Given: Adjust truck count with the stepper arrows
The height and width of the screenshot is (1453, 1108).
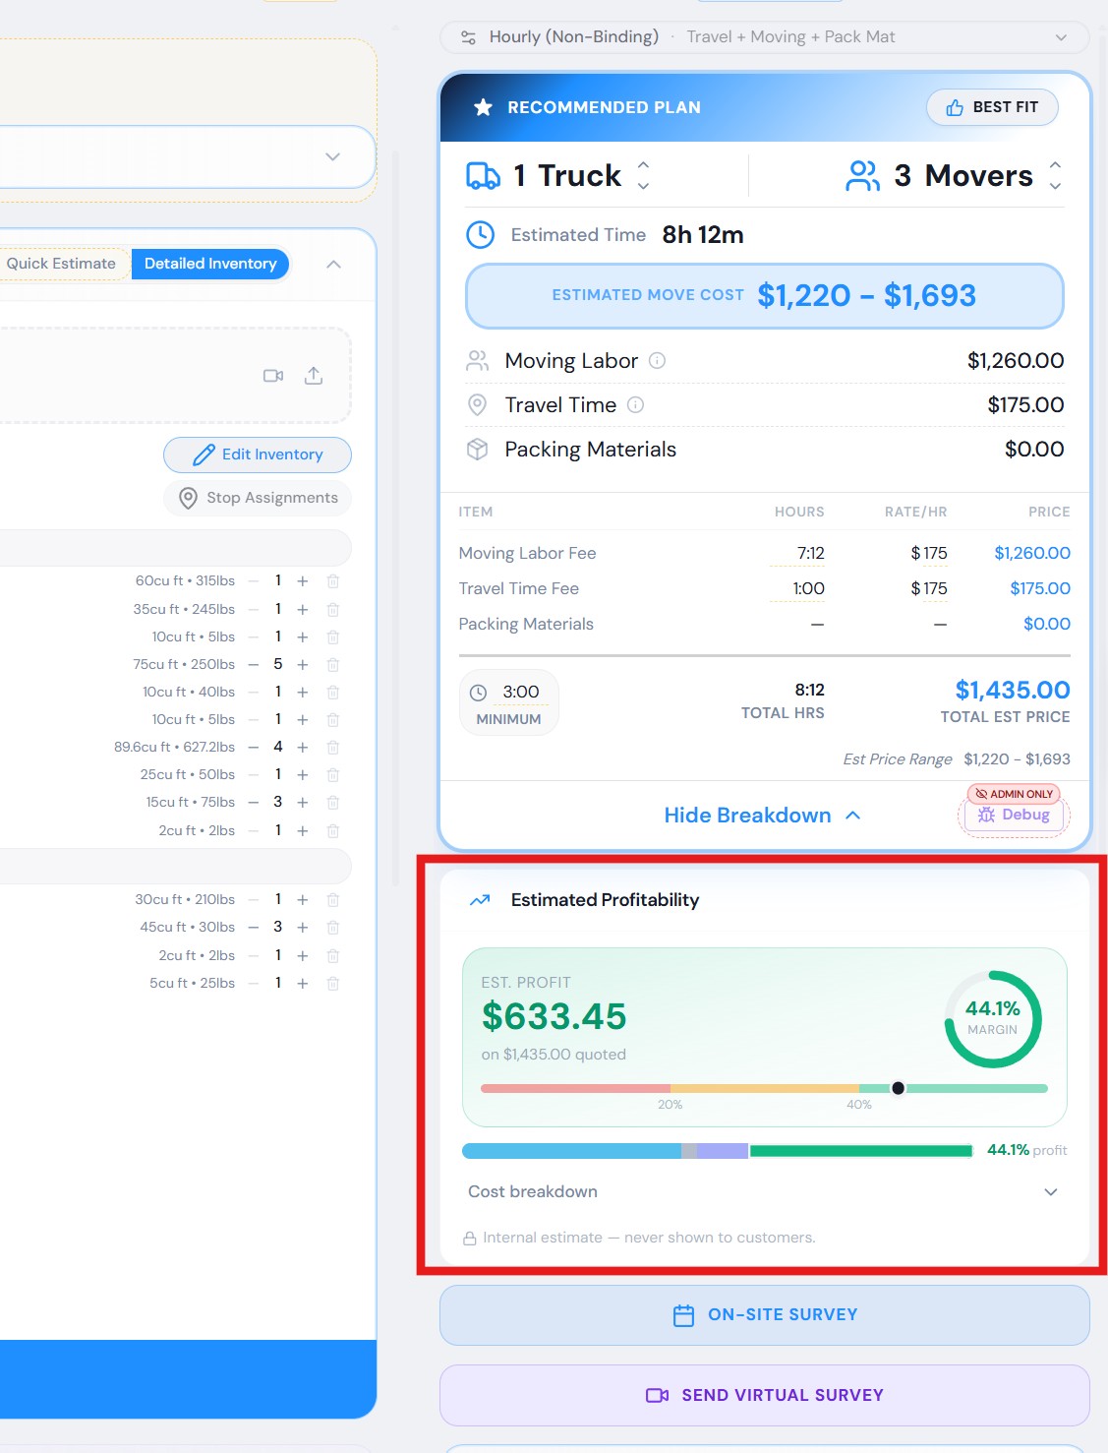Looking at the screenshot, I should [643, 176].
